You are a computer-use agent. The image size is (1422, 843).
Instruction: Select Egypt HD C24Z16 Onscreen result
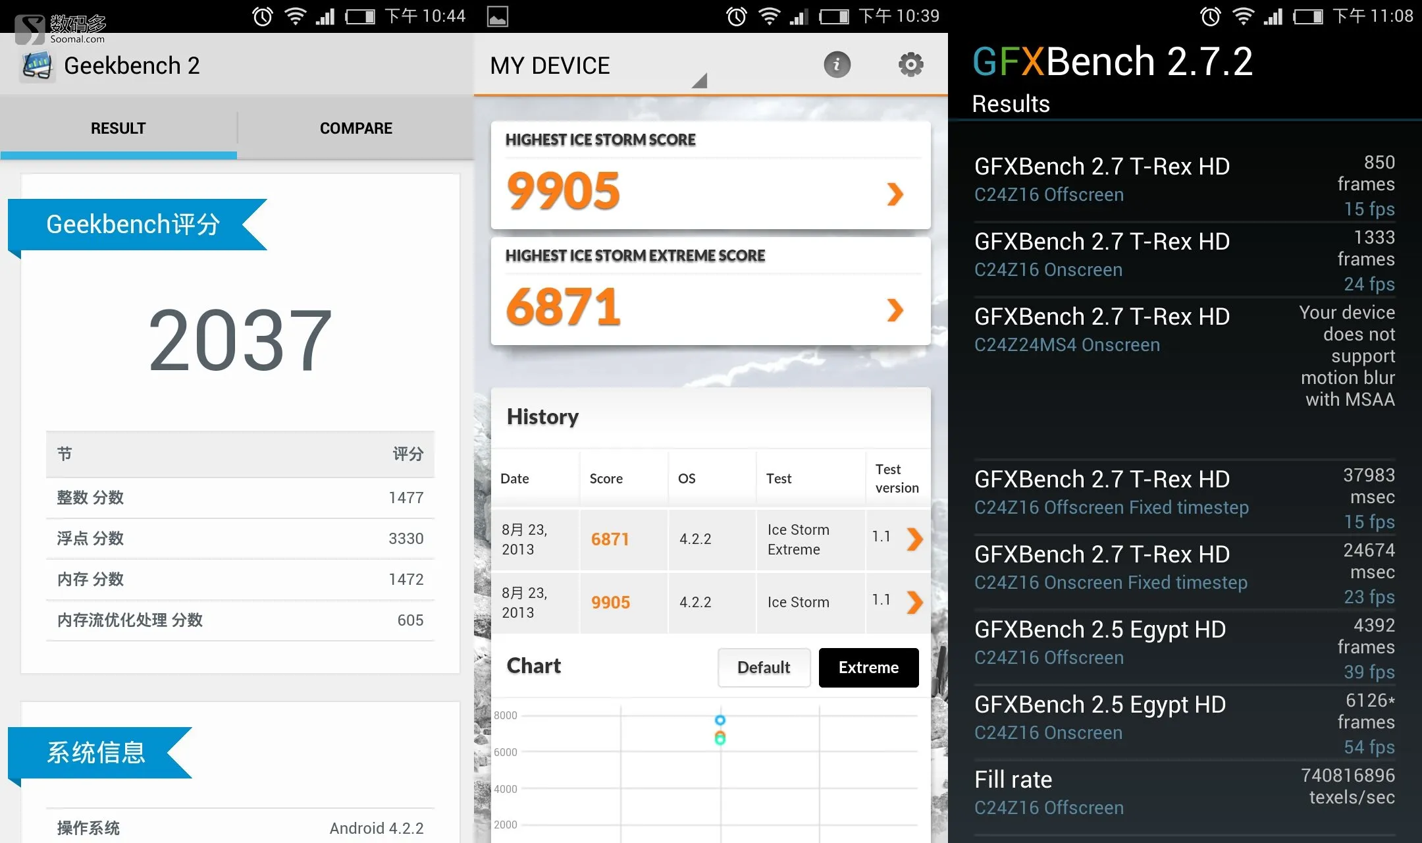pos(1184,722)
